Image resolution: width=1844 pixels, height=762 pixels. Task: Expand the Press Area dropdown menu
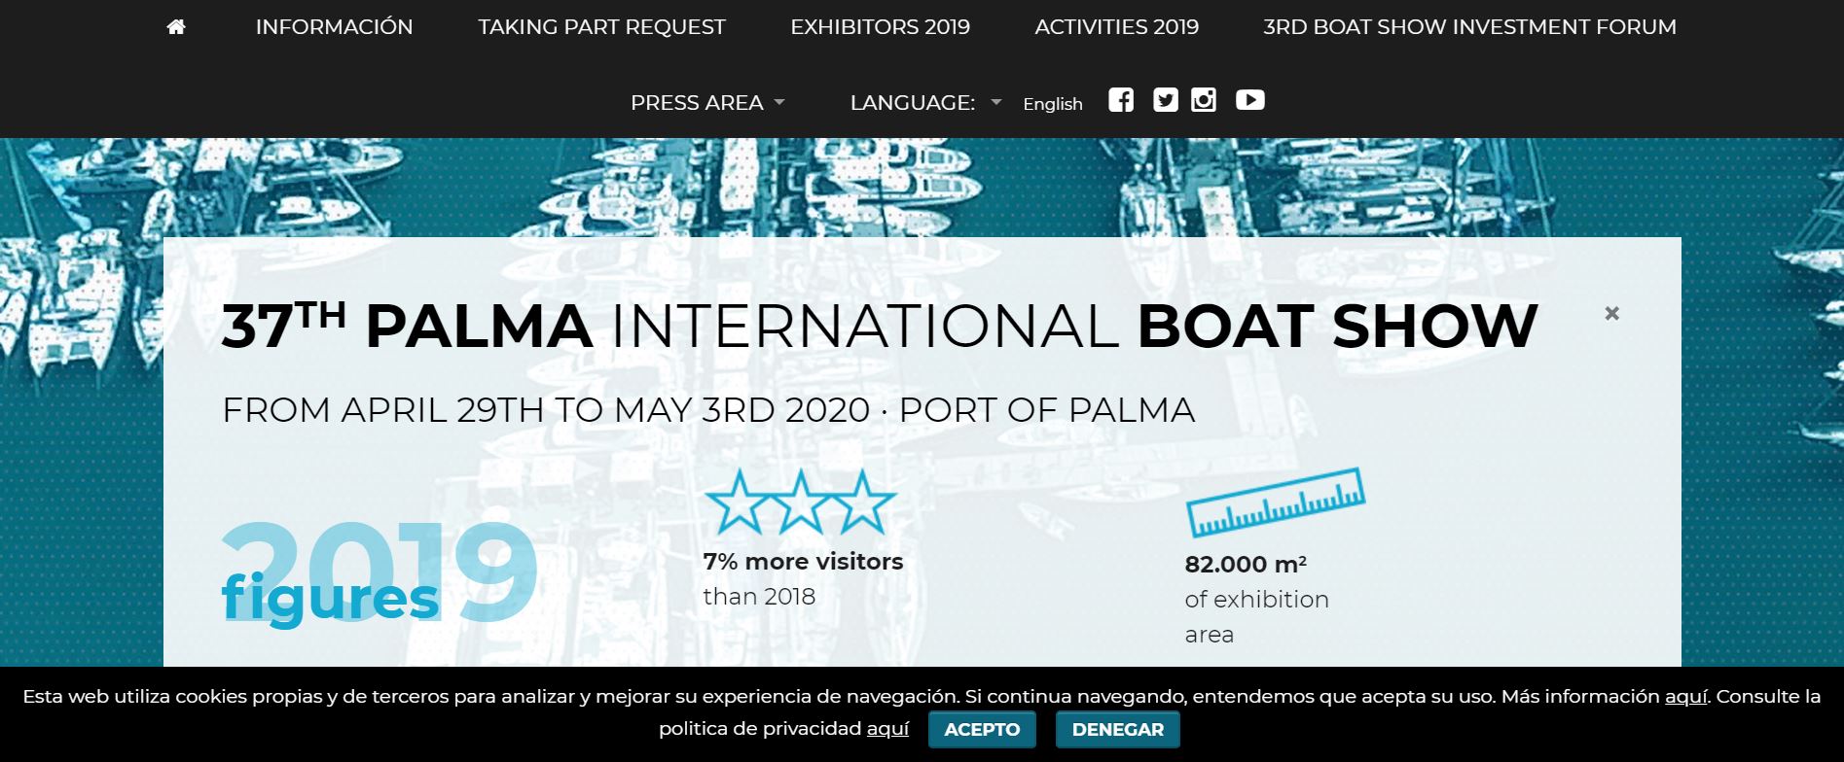point(706,103)
